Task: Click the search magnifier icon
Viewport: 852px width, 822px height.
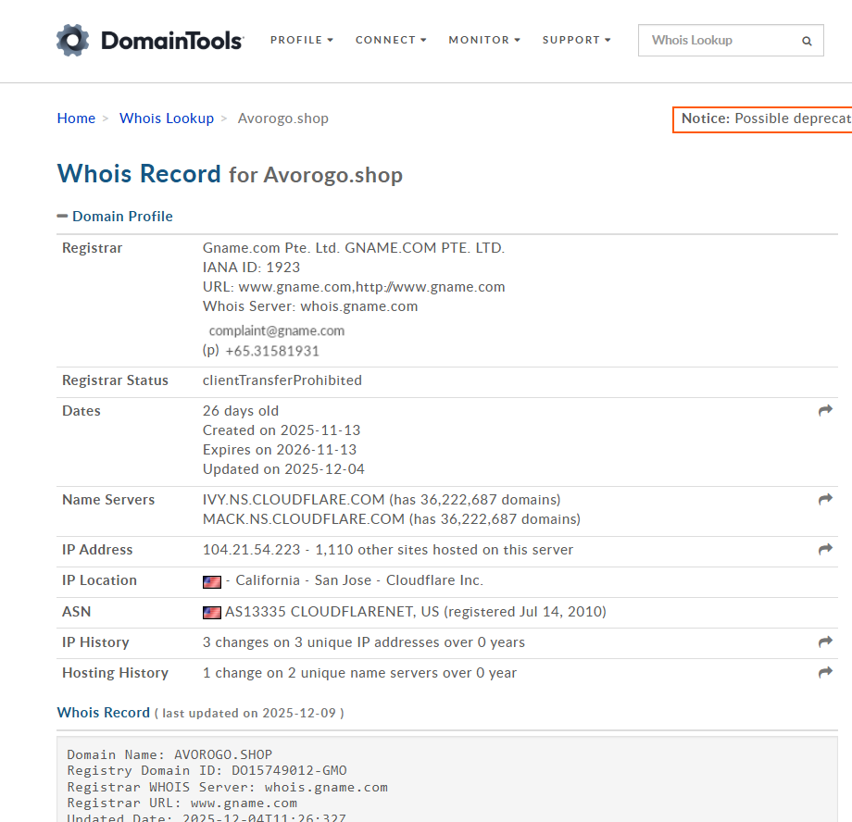Action: point(807,41)
